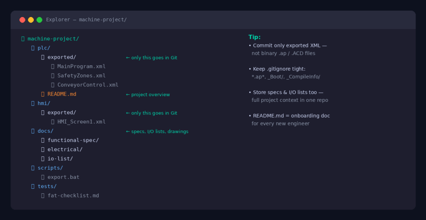Open the exported/ folder under plc/
426x220 pixels.
coord(62,57)
